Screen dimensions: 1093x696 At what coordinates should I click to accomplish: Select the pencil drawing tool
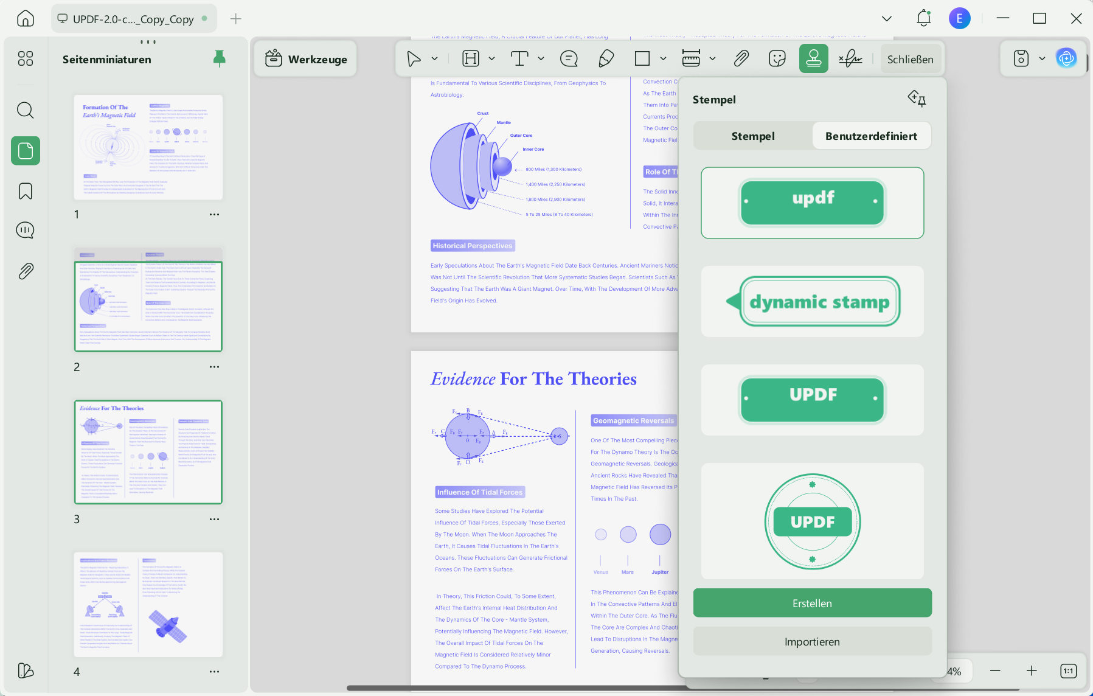(x=606, y=58)
